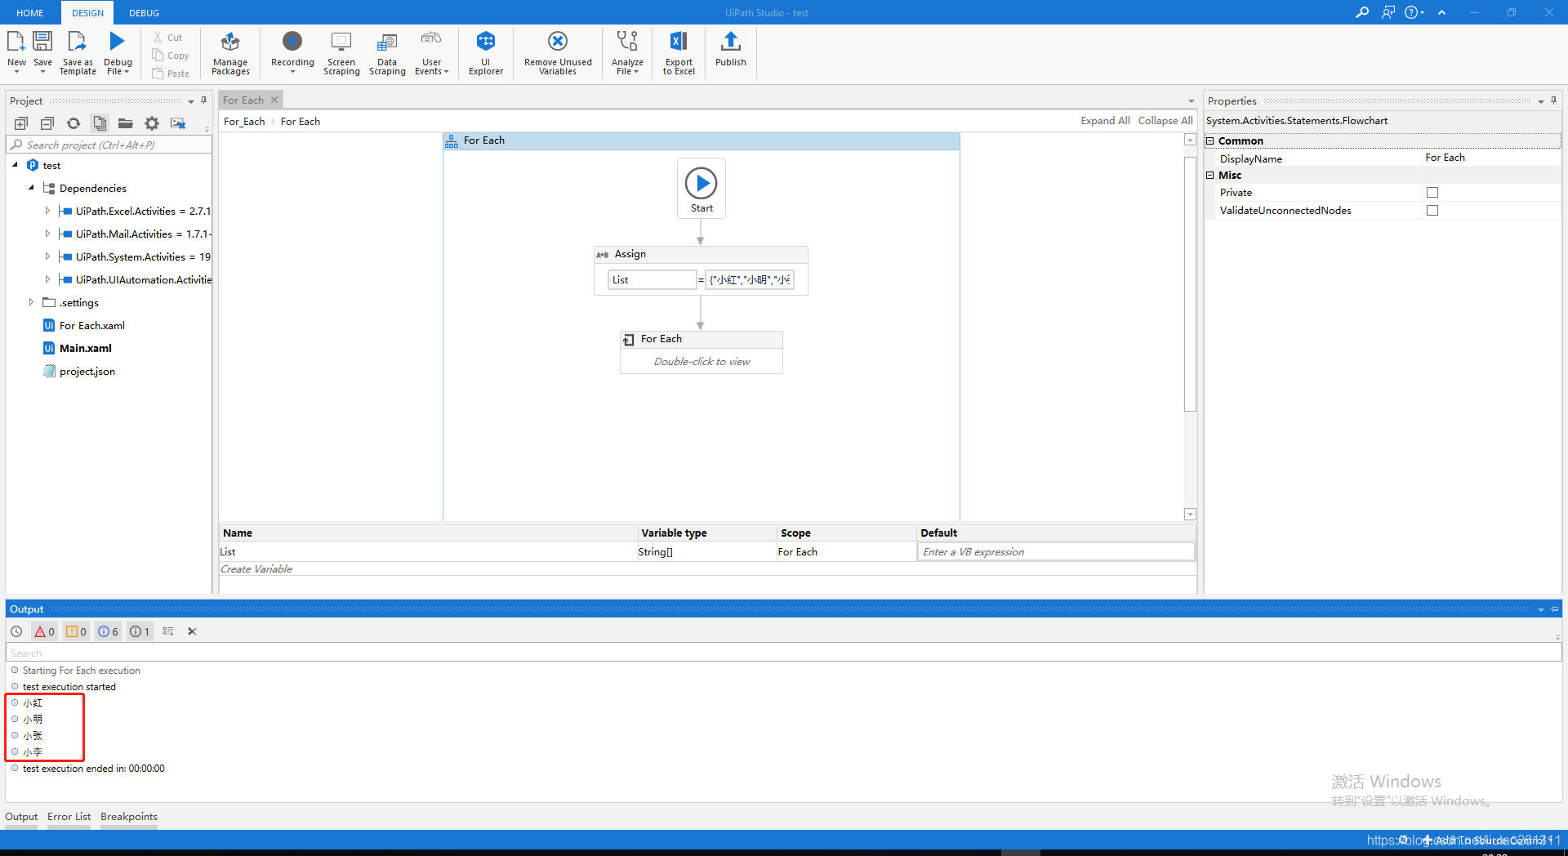Viewport: 1568px width, 856px height.
Task: Click the Screen Scraping tool
Action: [x=341, y=52]
